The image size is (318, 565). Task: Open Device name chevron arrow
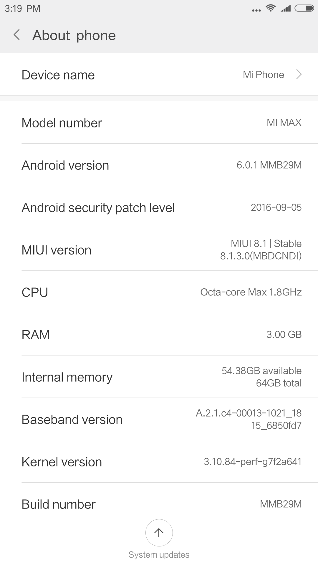[299, 75]
